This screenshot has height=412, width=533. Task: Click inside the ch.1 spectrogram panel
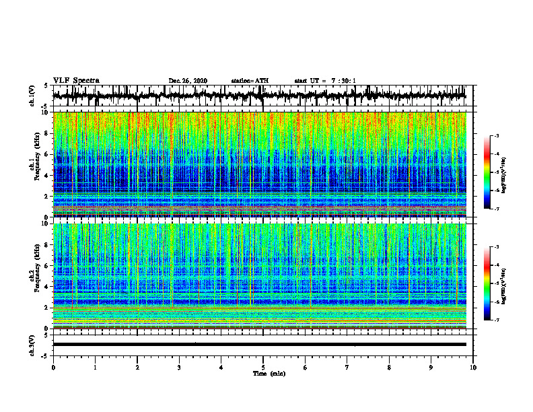(259, 164)
